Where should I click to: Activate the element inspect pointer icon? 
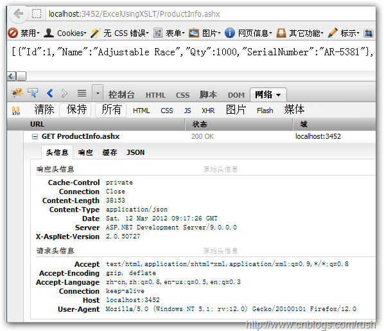point(33,93)
